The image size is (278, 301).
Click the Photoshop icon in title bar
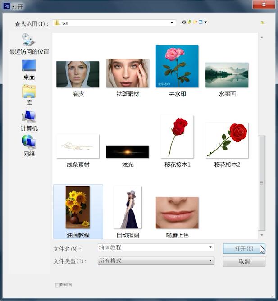[x=6, y=6]
